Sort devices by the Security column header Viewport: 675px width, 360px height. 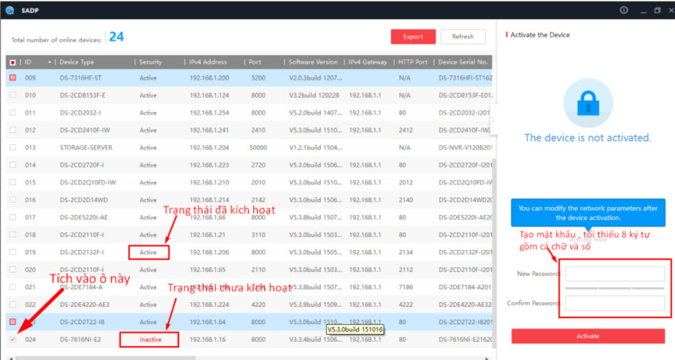[x=150, y=62]
